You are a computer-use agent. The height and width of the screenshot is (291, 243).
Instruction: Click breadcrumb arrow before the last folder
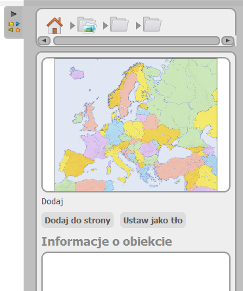[139, 26]
